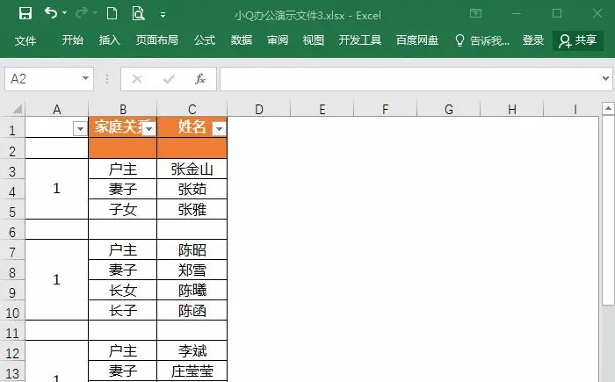Switch to the 开始 tab
615x382 pixels.
pyautogui.click(x=73, y=40)
